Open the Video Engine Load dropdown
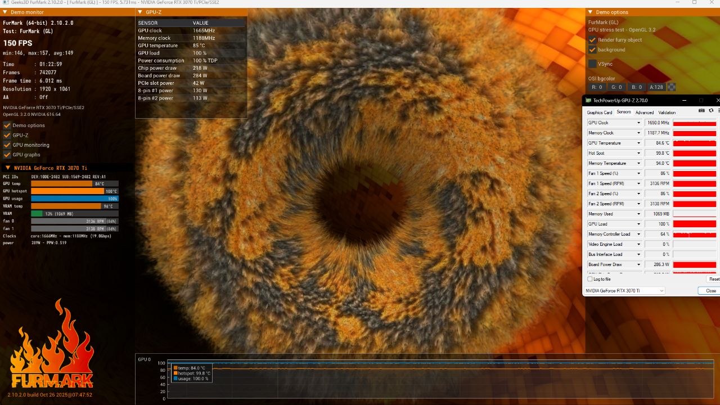The width and height of the screenshot is (720, 405). (x=638, y=244)
